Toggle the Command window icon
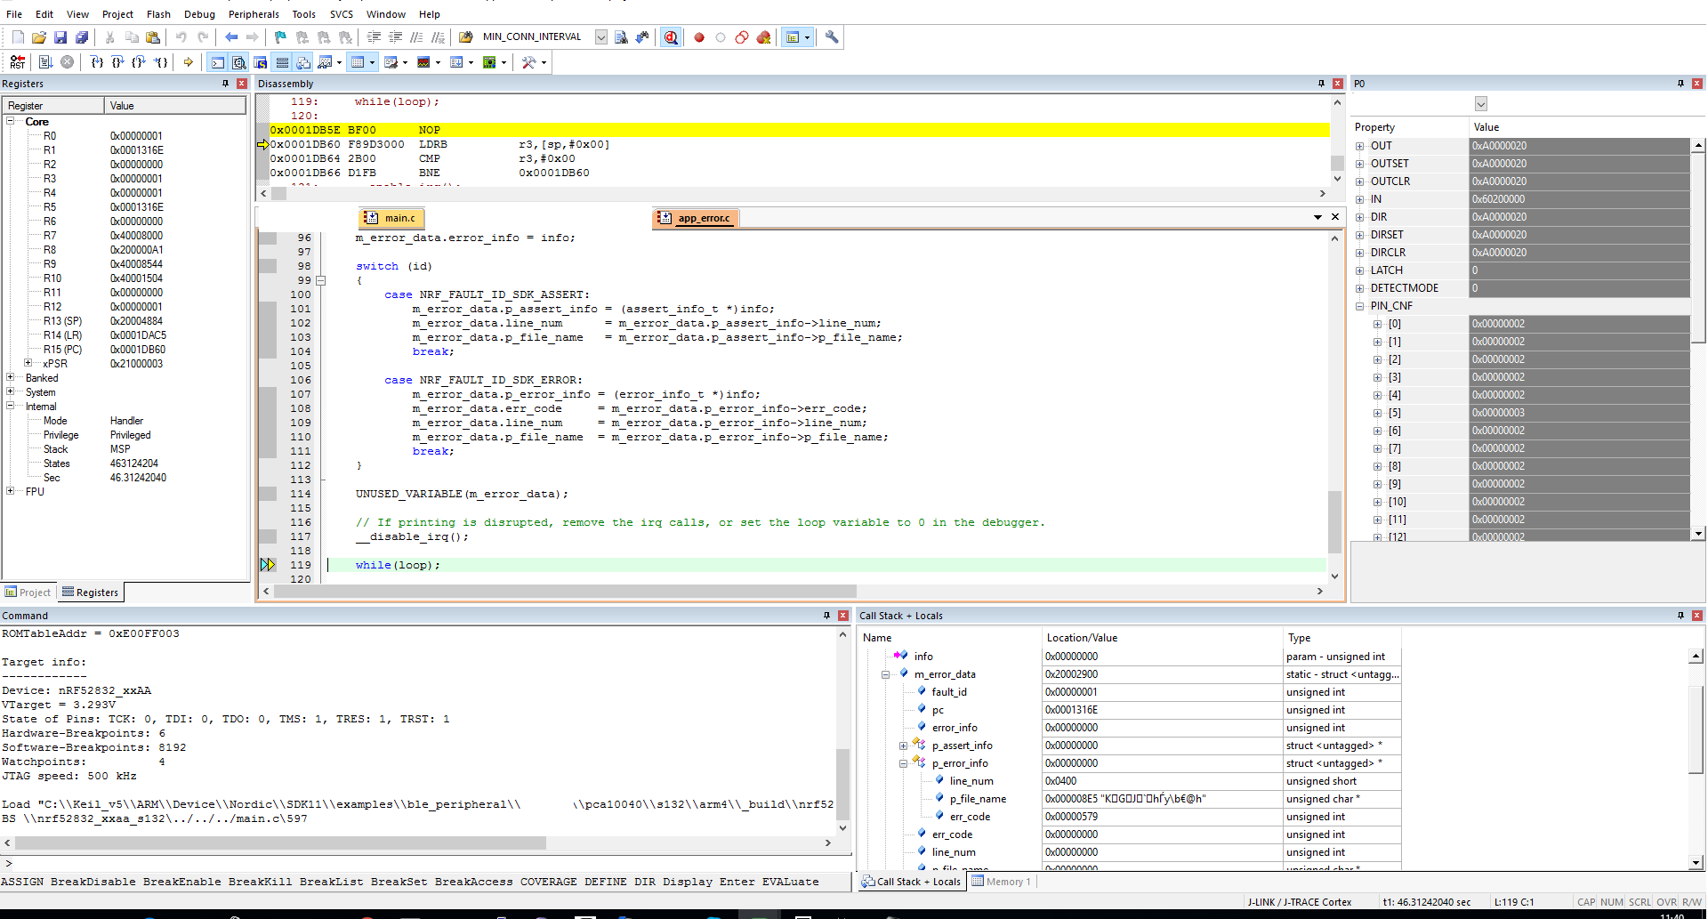Screen dimensions: 1708x919 [218, 62]
